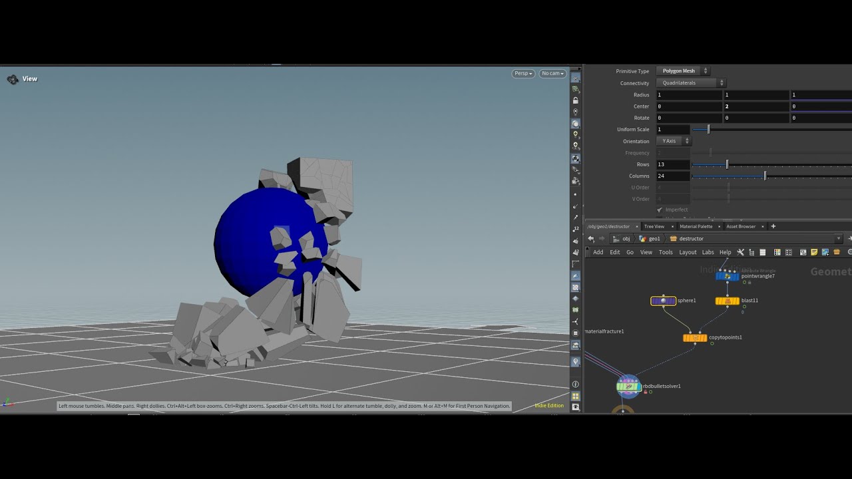Open the Layout menu
The height and width of the screenshot is (479, 852).
pyautogui.click(x=688, y=252)
